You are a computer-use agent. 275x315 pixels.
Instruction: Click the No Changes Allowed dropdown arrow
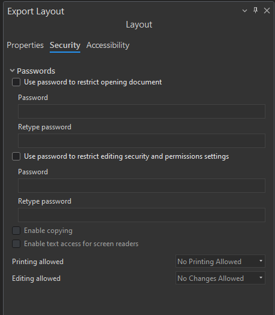261,278
